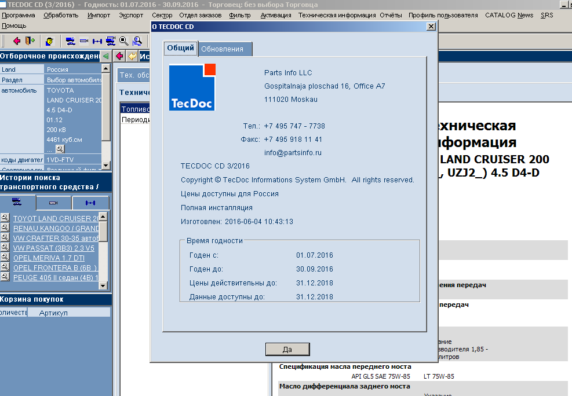Select the Выбор автомобиля section value
Screen dimensions: 572x396
73,80
